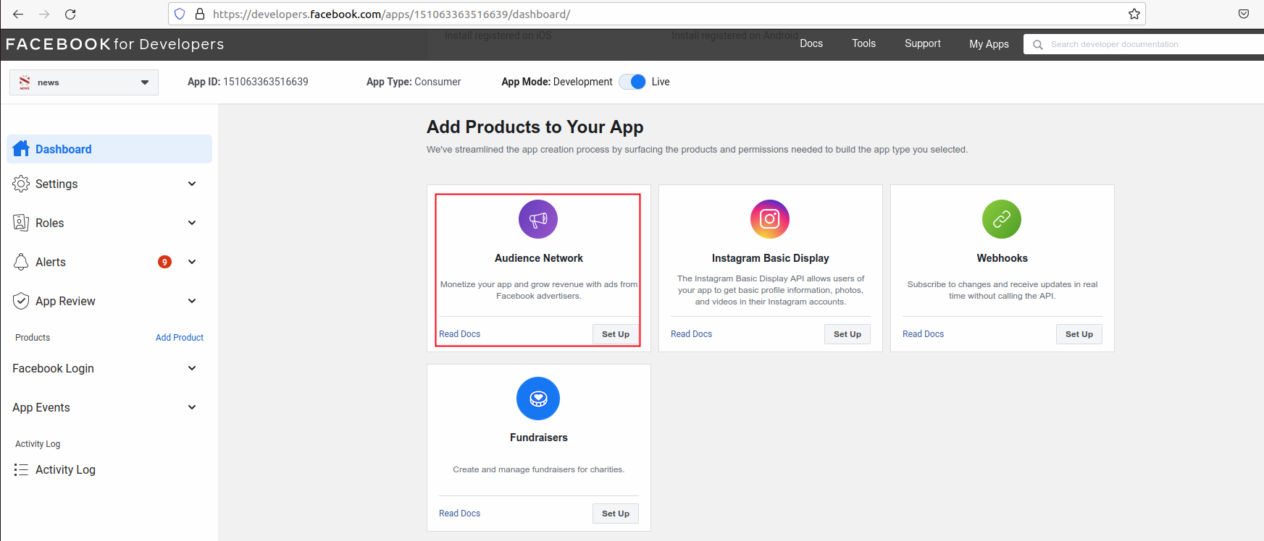
Task: Select Dashboard in the sidebar
Action: [109, 149]
